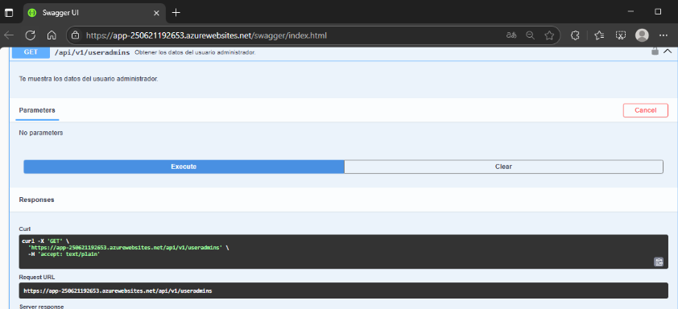This screenshot has width=678, height=309.
Task: Reload the current page
Action: click(31, 35)
